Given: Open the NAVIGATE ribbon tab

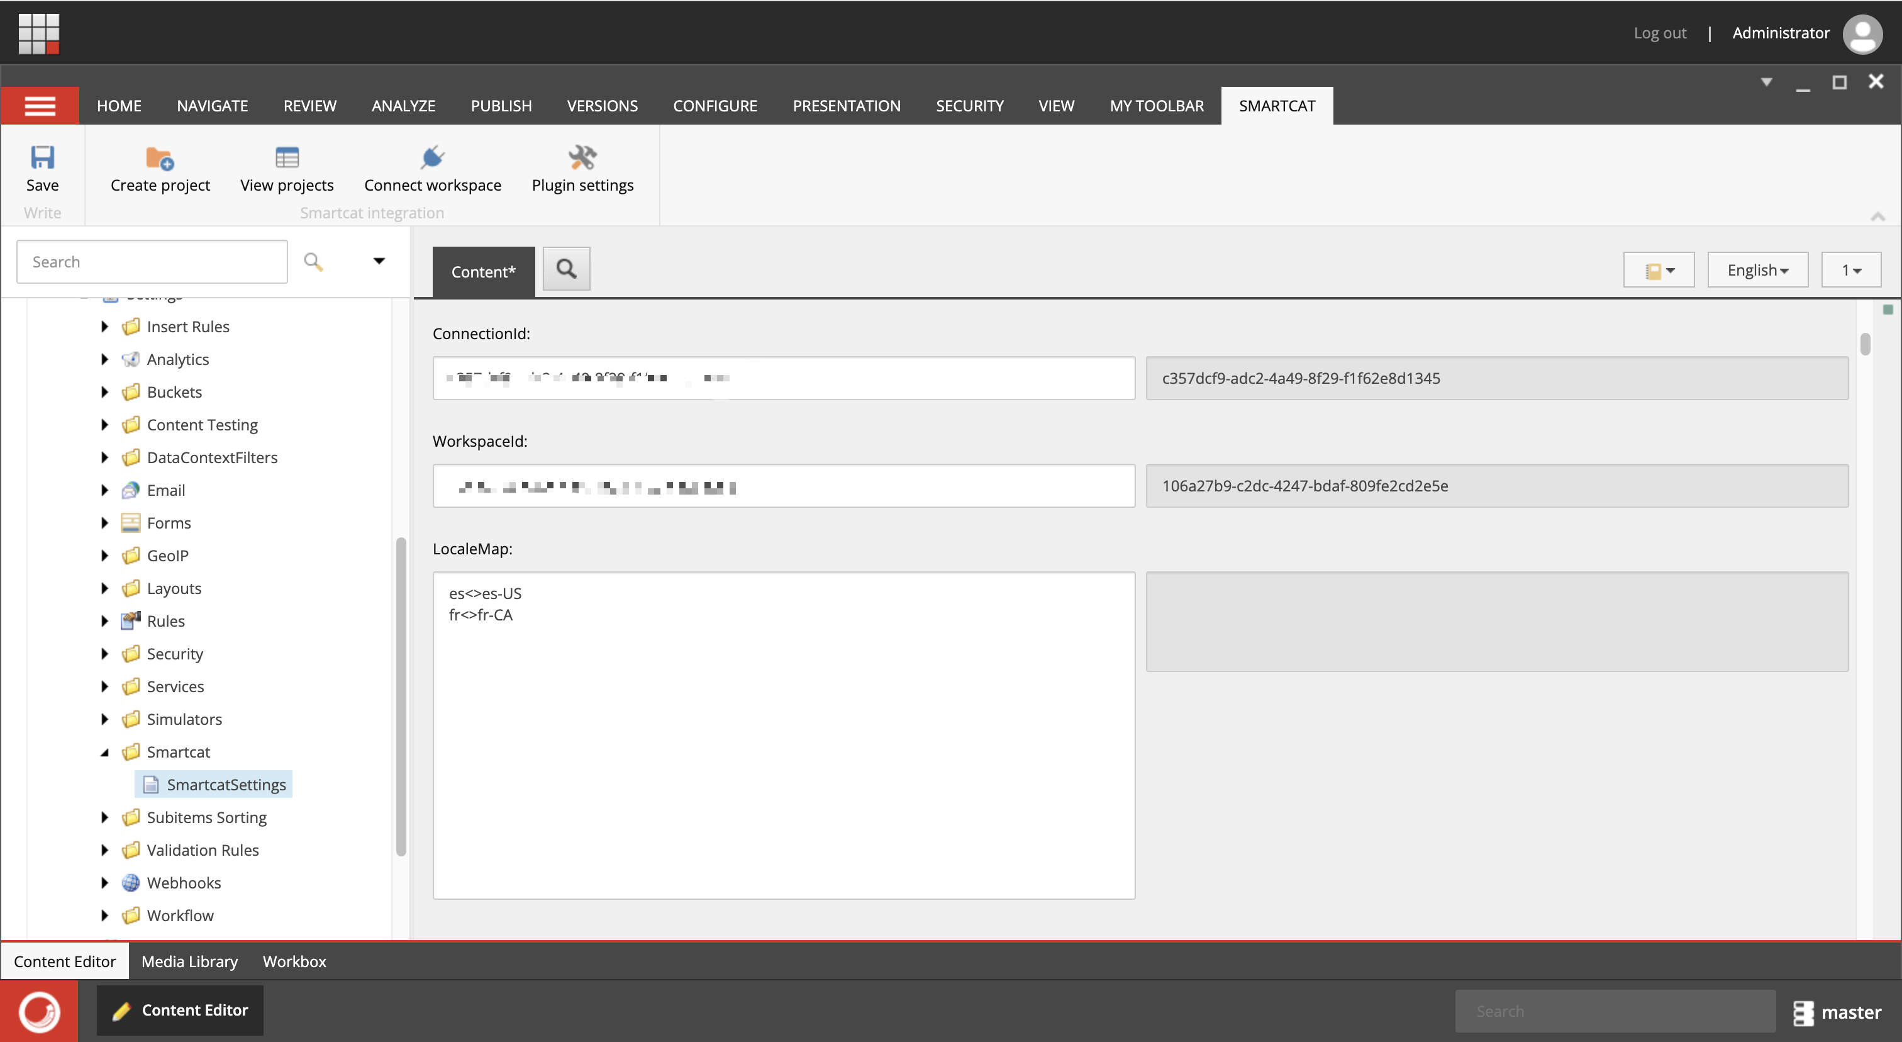Looking at the screenshot, I should click(x=213, y=106).
